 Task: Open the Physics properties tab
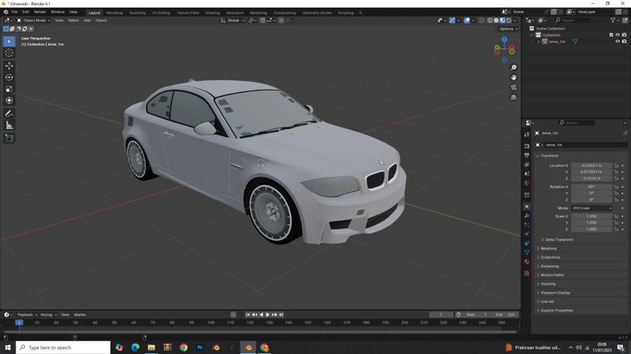point(527,234)
